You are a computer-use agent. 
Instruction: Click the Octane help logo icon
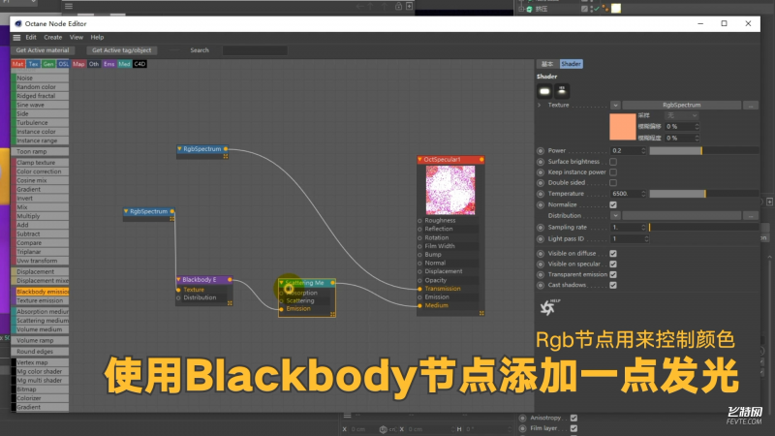[x=548, y=307]
